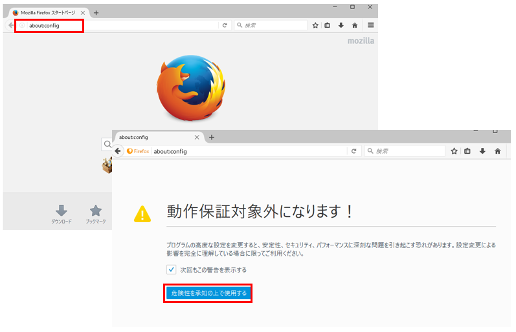Image resolution: width=516 pixels, height=332 pixels.
Task: Click the search magnifier in the rear window search box
Action: (x=240, y=25)
